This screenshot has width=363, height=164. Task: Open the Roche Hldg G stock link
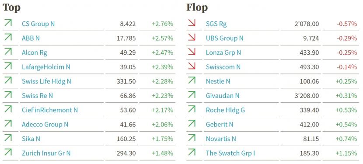coord(225,110)
